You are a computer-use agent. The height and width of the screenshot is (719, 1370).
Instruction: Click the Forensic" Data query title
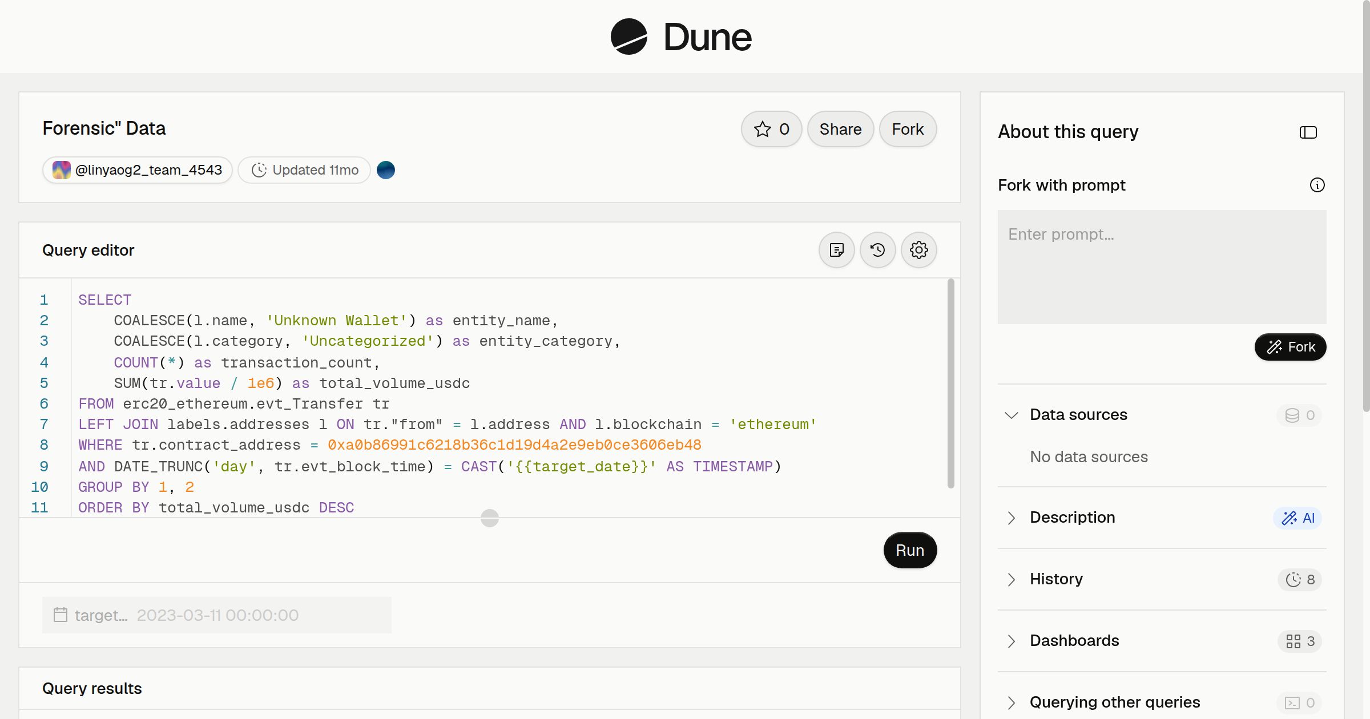pyautogui.click(x=104, y=128)
